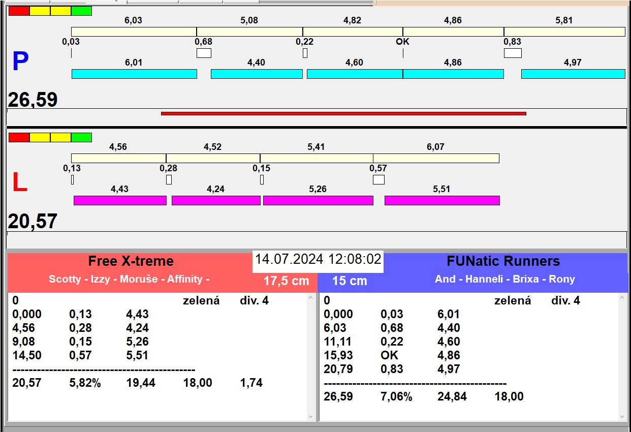Image resolution: width=631 pixels, height=432 pixels.
Task: Click the red start light in lane L
Action: (x=19, y=137)
